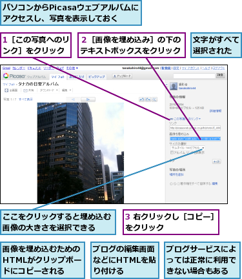The image size is (242, 279).
Task: Click the 検索 search button
Action: [x=221, y=76]
